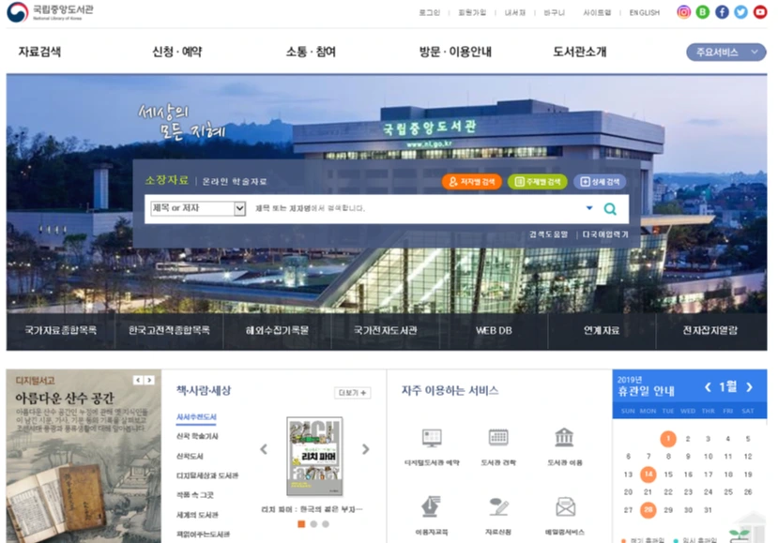Open the library's Instagram page icon

pyautogui.click(x=683, y=12)
